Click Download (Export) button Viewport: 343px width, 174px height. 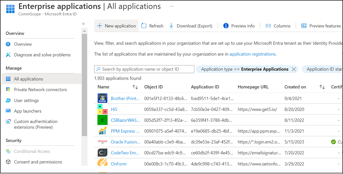pyautogui.click(x=191, y=26)
